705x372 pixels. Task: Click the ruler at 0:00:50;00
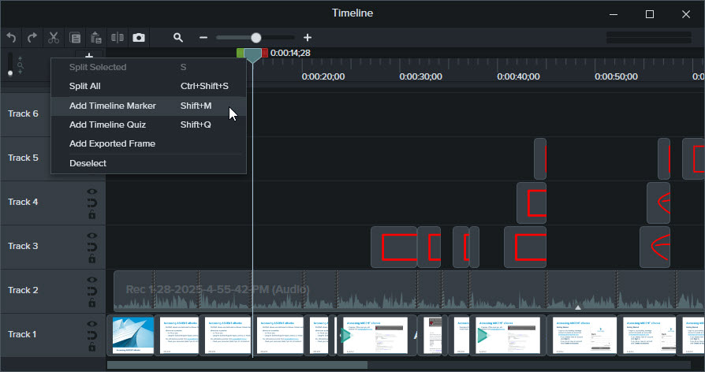coord(616,76)
